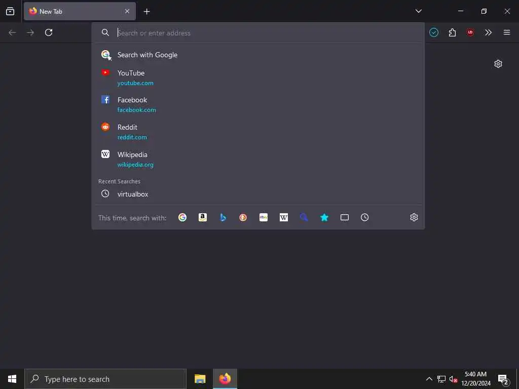Select the Facebook suggestion row
This screenshot has width=519, height=389.
coord(258,105)
